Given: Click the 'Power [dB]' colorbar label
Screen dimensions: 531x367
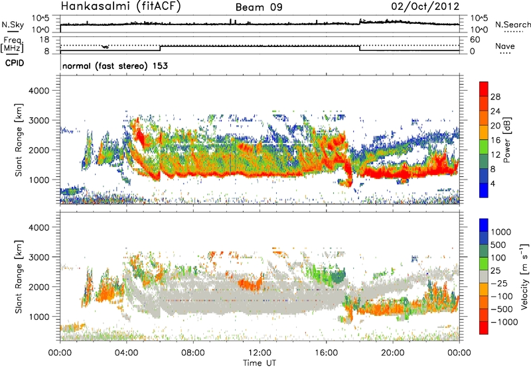Looking at the screenshot, I should pos(506,140).
